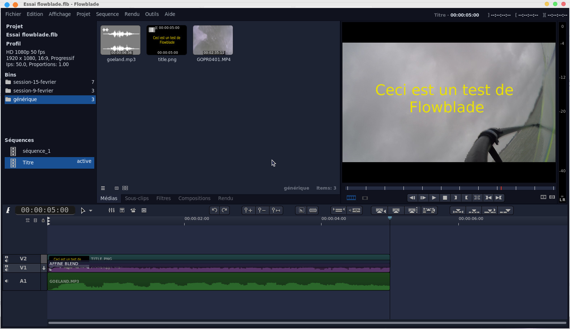Open the audio mixer from timeline toolbar
This screenshot has width=570, height=329.
pyautogui.click(x=112, y=211)
